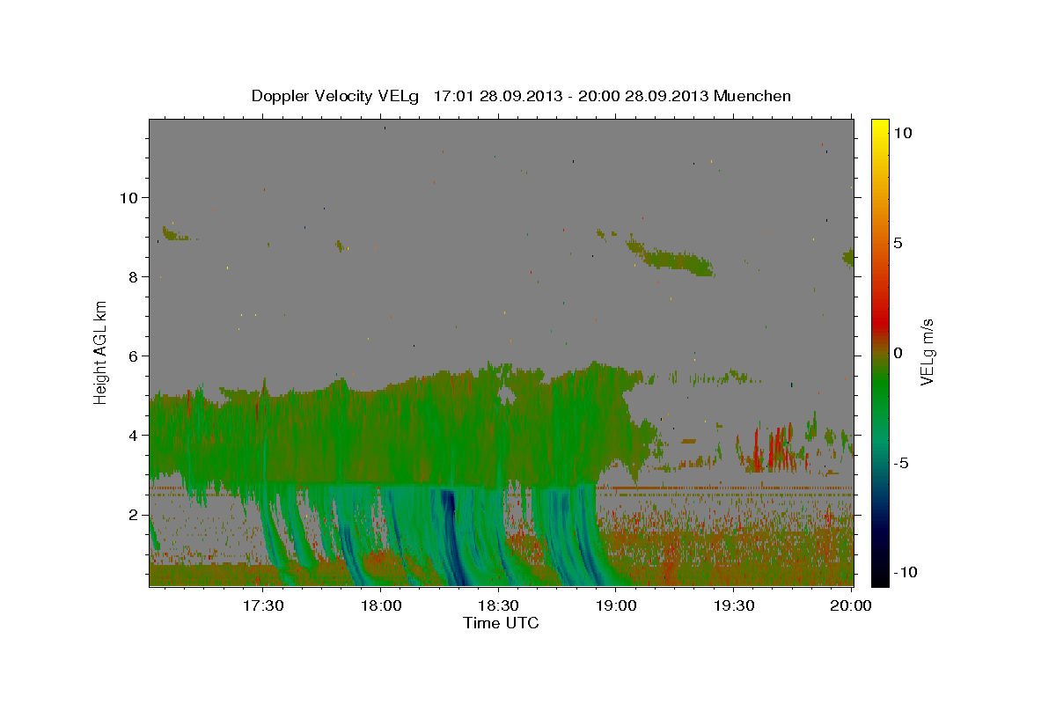Select the 'Height AGL km' axis label
This screenshot has width=1056, height=704.
100,352
